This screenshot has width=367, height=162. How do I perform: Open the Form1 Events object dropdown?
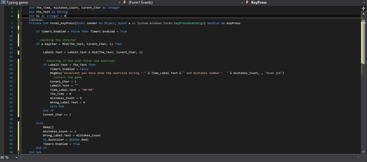(x=183, y=3)
